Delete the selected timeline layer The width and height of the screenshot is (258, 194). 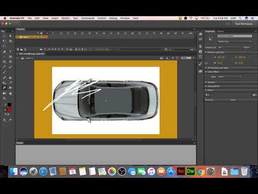click(25, 50)
